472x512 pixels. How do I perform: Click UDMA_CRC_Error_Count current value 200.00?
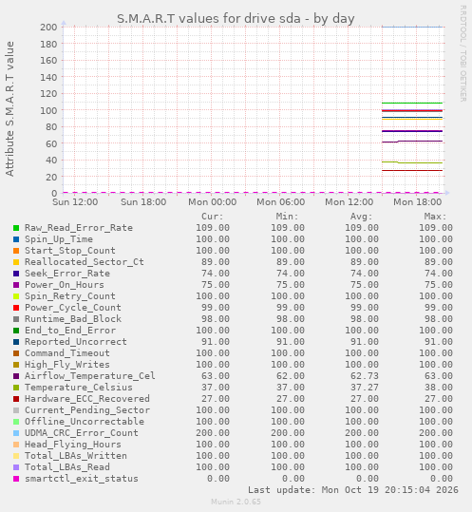tap(213, 433)
